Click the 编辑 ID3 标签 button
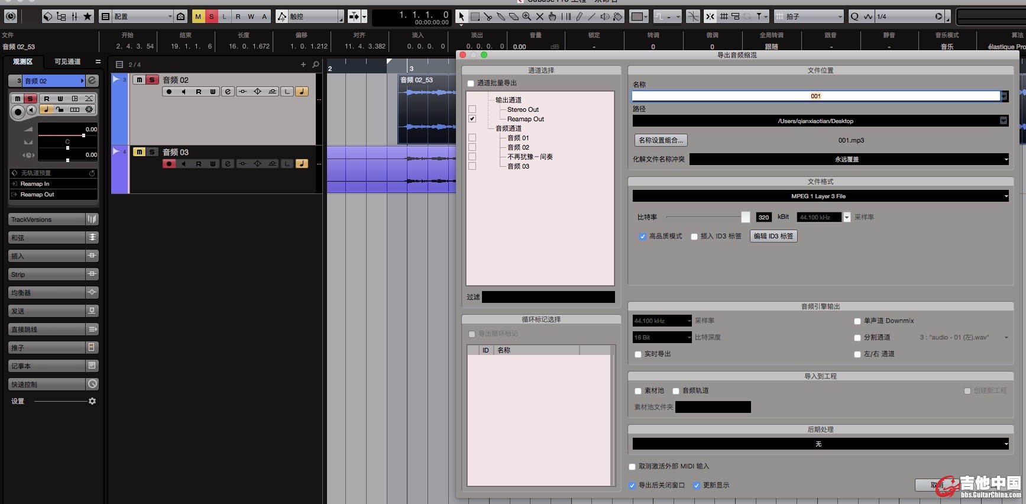This screenshot has height=504, width=1026. [x=773, y=236]
